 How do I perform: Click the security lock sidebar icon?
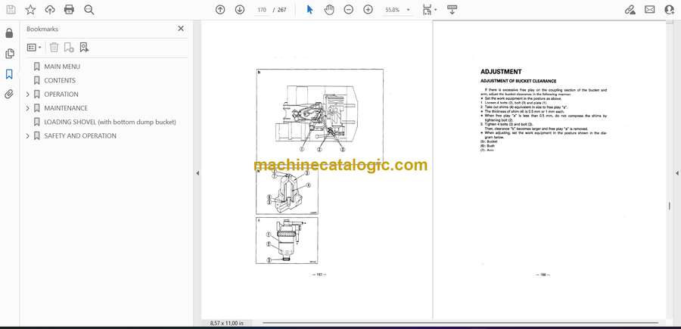click(x=9, y=33)
